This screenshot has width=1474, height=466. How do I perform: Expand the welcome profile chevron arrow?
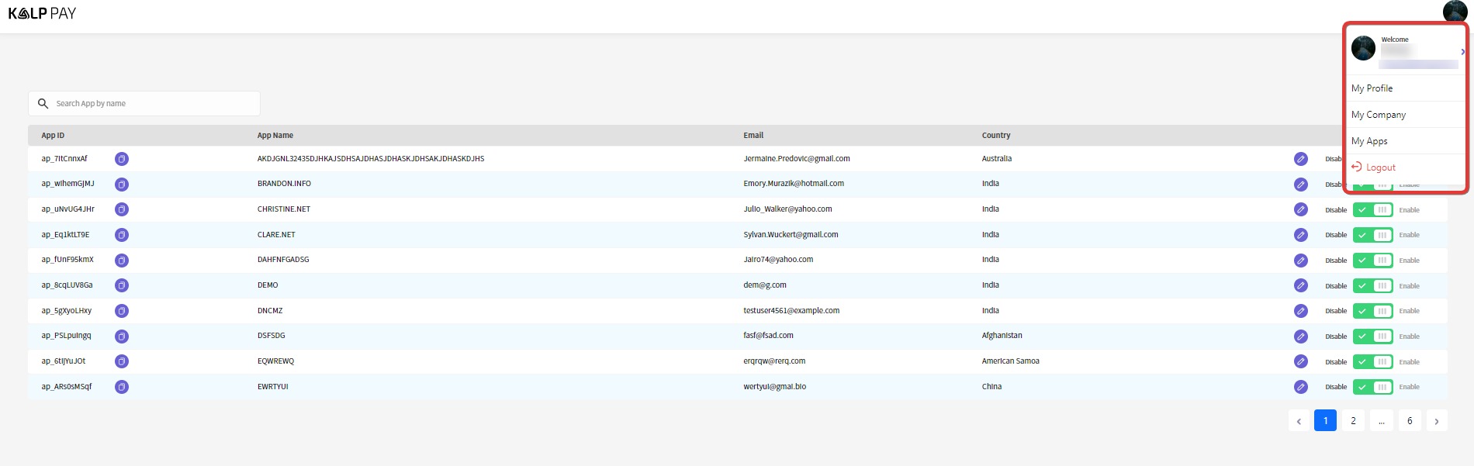pos(1462,52)
